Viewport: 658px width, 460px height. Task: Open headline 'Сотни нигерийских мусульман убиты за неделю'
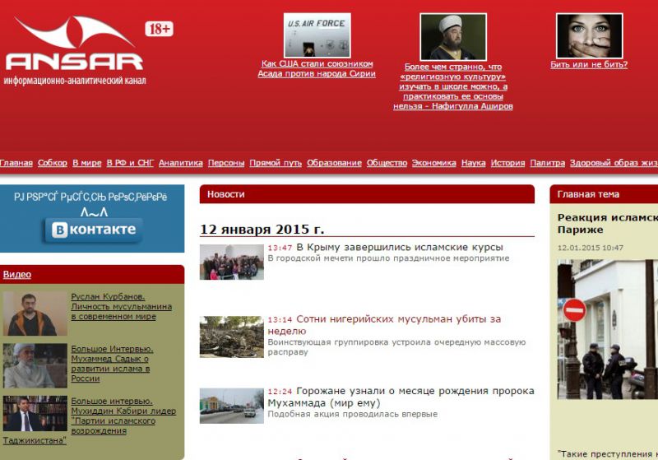pyautogui.click(x=384, y=325)
